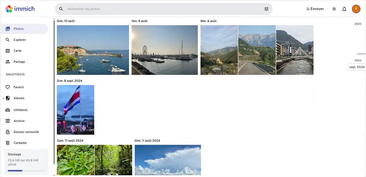This screenshot has height=177, width=366.
Task: Select Dim. 11 août 2024 date header
Action: tap(147, 141)
